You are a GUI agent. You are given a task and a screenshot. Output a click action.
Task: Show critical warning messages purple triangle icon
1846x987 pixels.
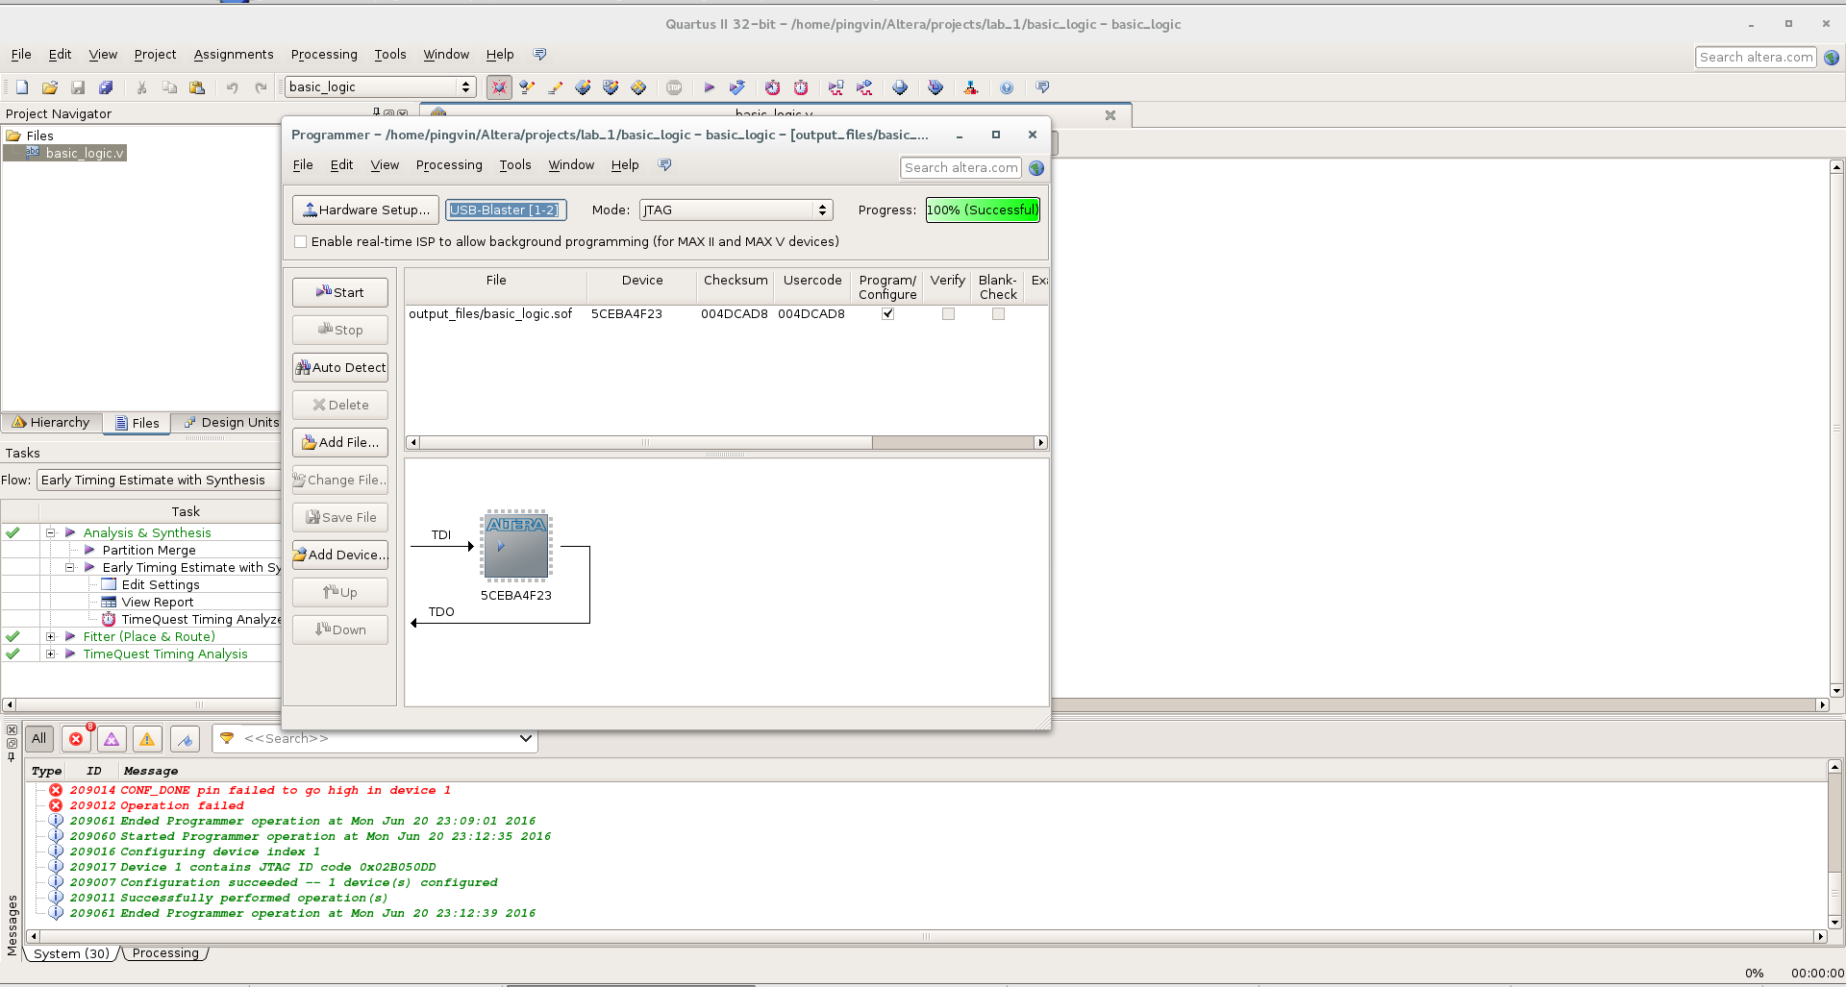tap(112, 739)
